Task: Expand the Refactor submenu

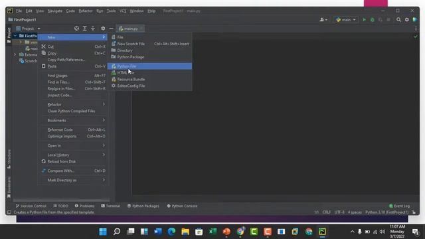Action: [73, 105]
